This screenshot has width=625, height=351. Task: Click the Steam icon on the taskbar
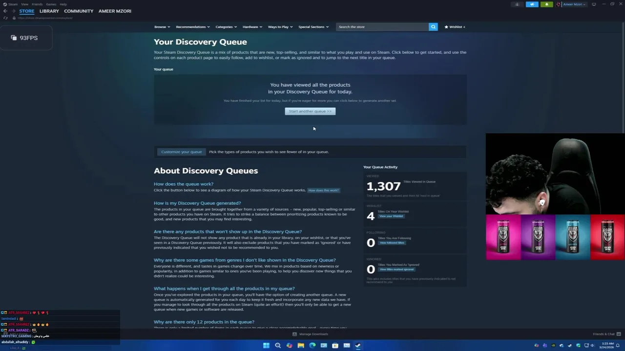point(358,346)
